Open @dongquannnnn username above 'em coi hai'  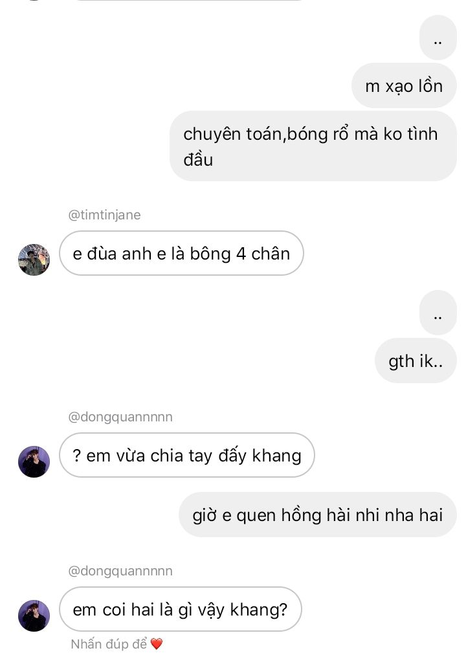tap(120, 571)
